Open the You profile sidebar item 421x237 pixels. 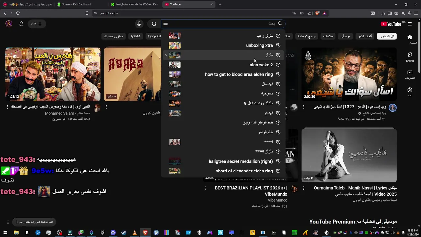pyautogui.click(x=409, y=92)
